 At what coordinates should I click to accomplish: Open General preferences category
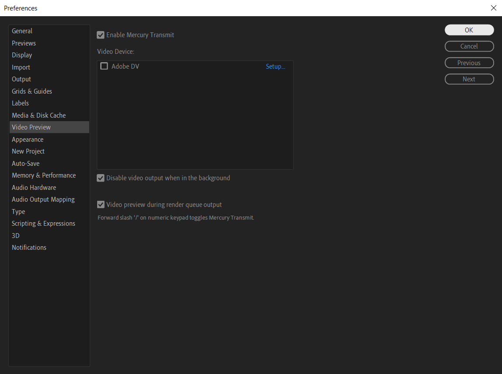22,31
